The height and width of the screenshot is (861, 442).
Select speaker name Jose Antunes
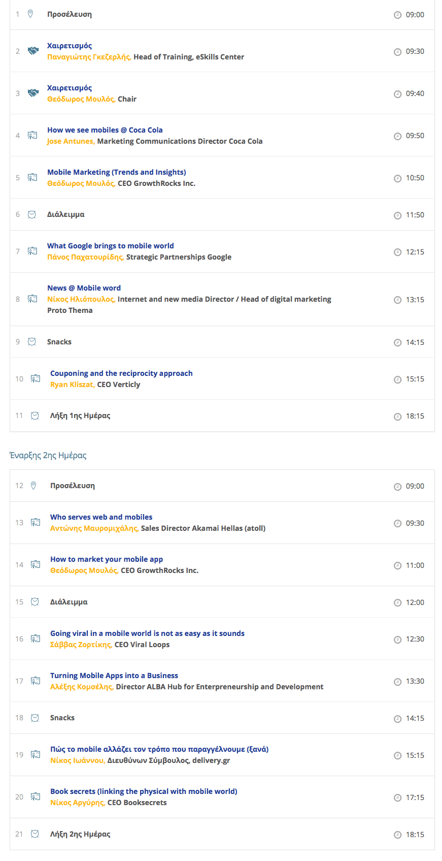click(x=71, y=141)
